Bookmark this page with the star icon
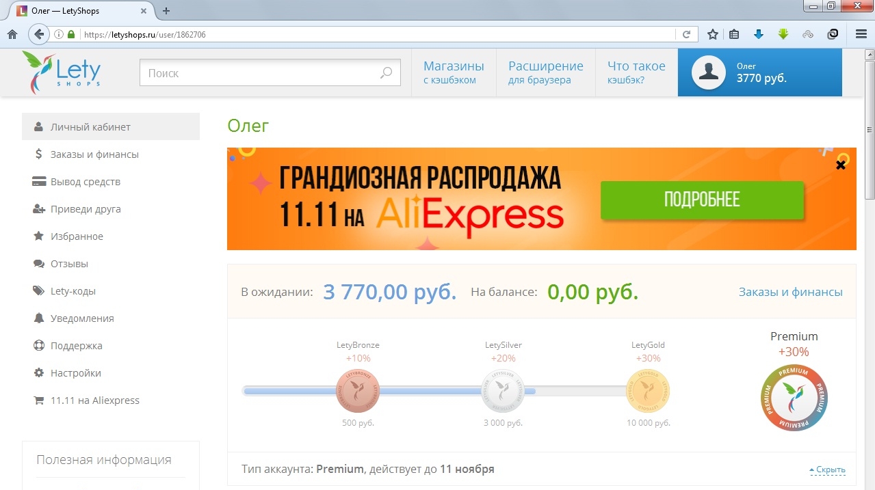The height and width of the screenshot is (490, 875). [x=712, y=34]
